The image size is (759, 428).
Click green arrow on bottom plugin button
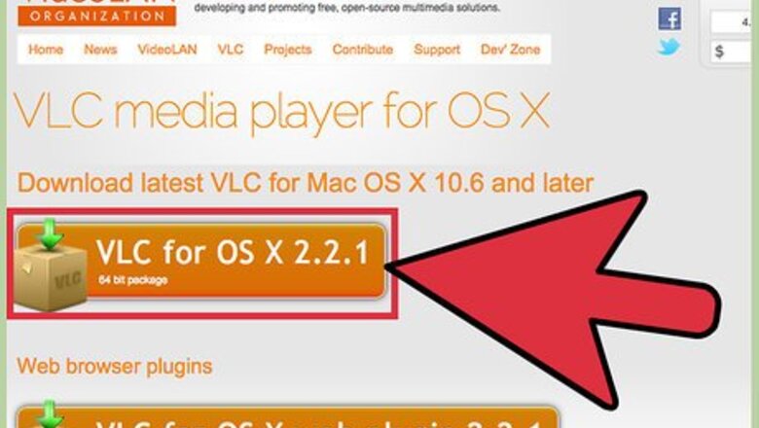(50, 414)
